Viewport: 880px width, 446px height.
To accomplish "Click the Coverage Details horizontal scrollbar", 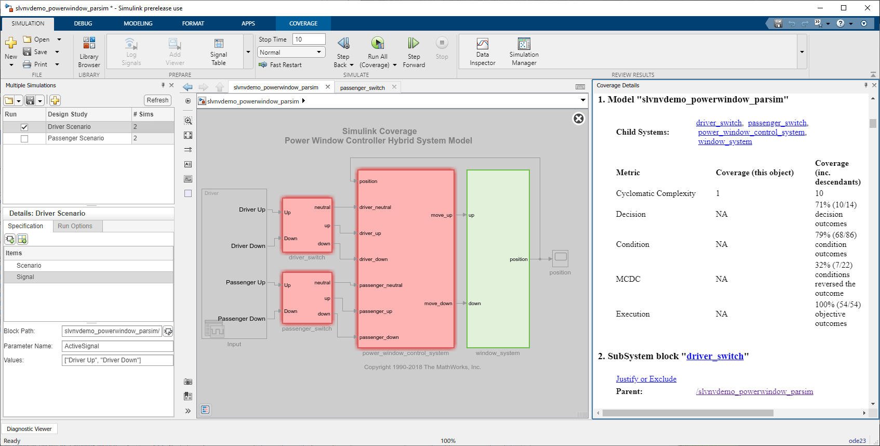I will (x=688, y=413).
